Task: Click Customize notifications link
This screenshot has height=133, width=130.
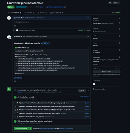Action: [118, 69]
